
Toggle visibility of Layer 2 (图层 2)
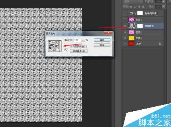pos(125,32)
